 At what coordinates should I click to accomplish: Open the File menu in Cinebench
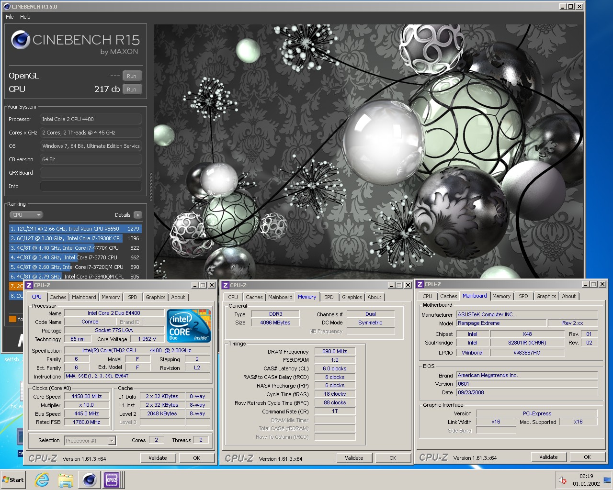[10, 17]
